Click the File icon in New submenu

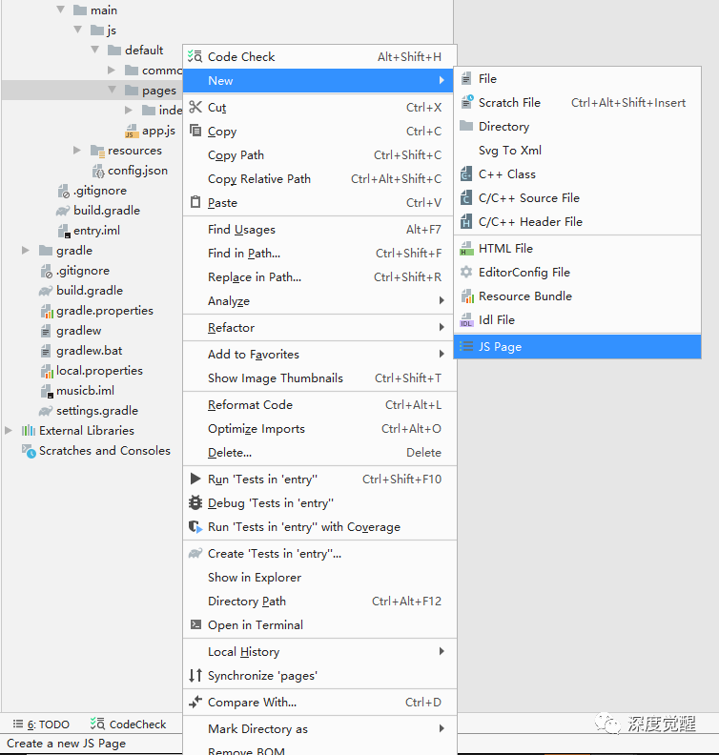466,78
